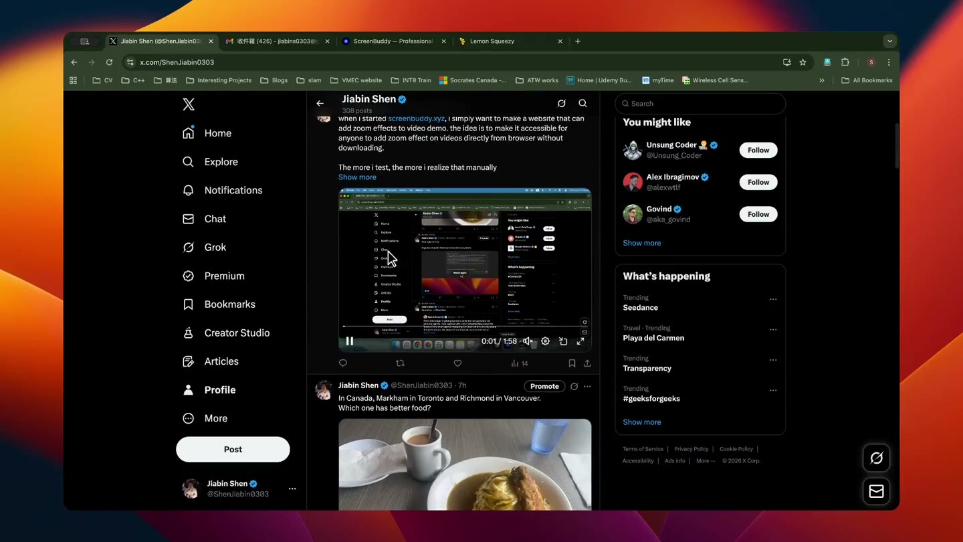This screenshot has height=542, width=963.
Task: Click Show more under You might like
Action: (x=642, y=243)
